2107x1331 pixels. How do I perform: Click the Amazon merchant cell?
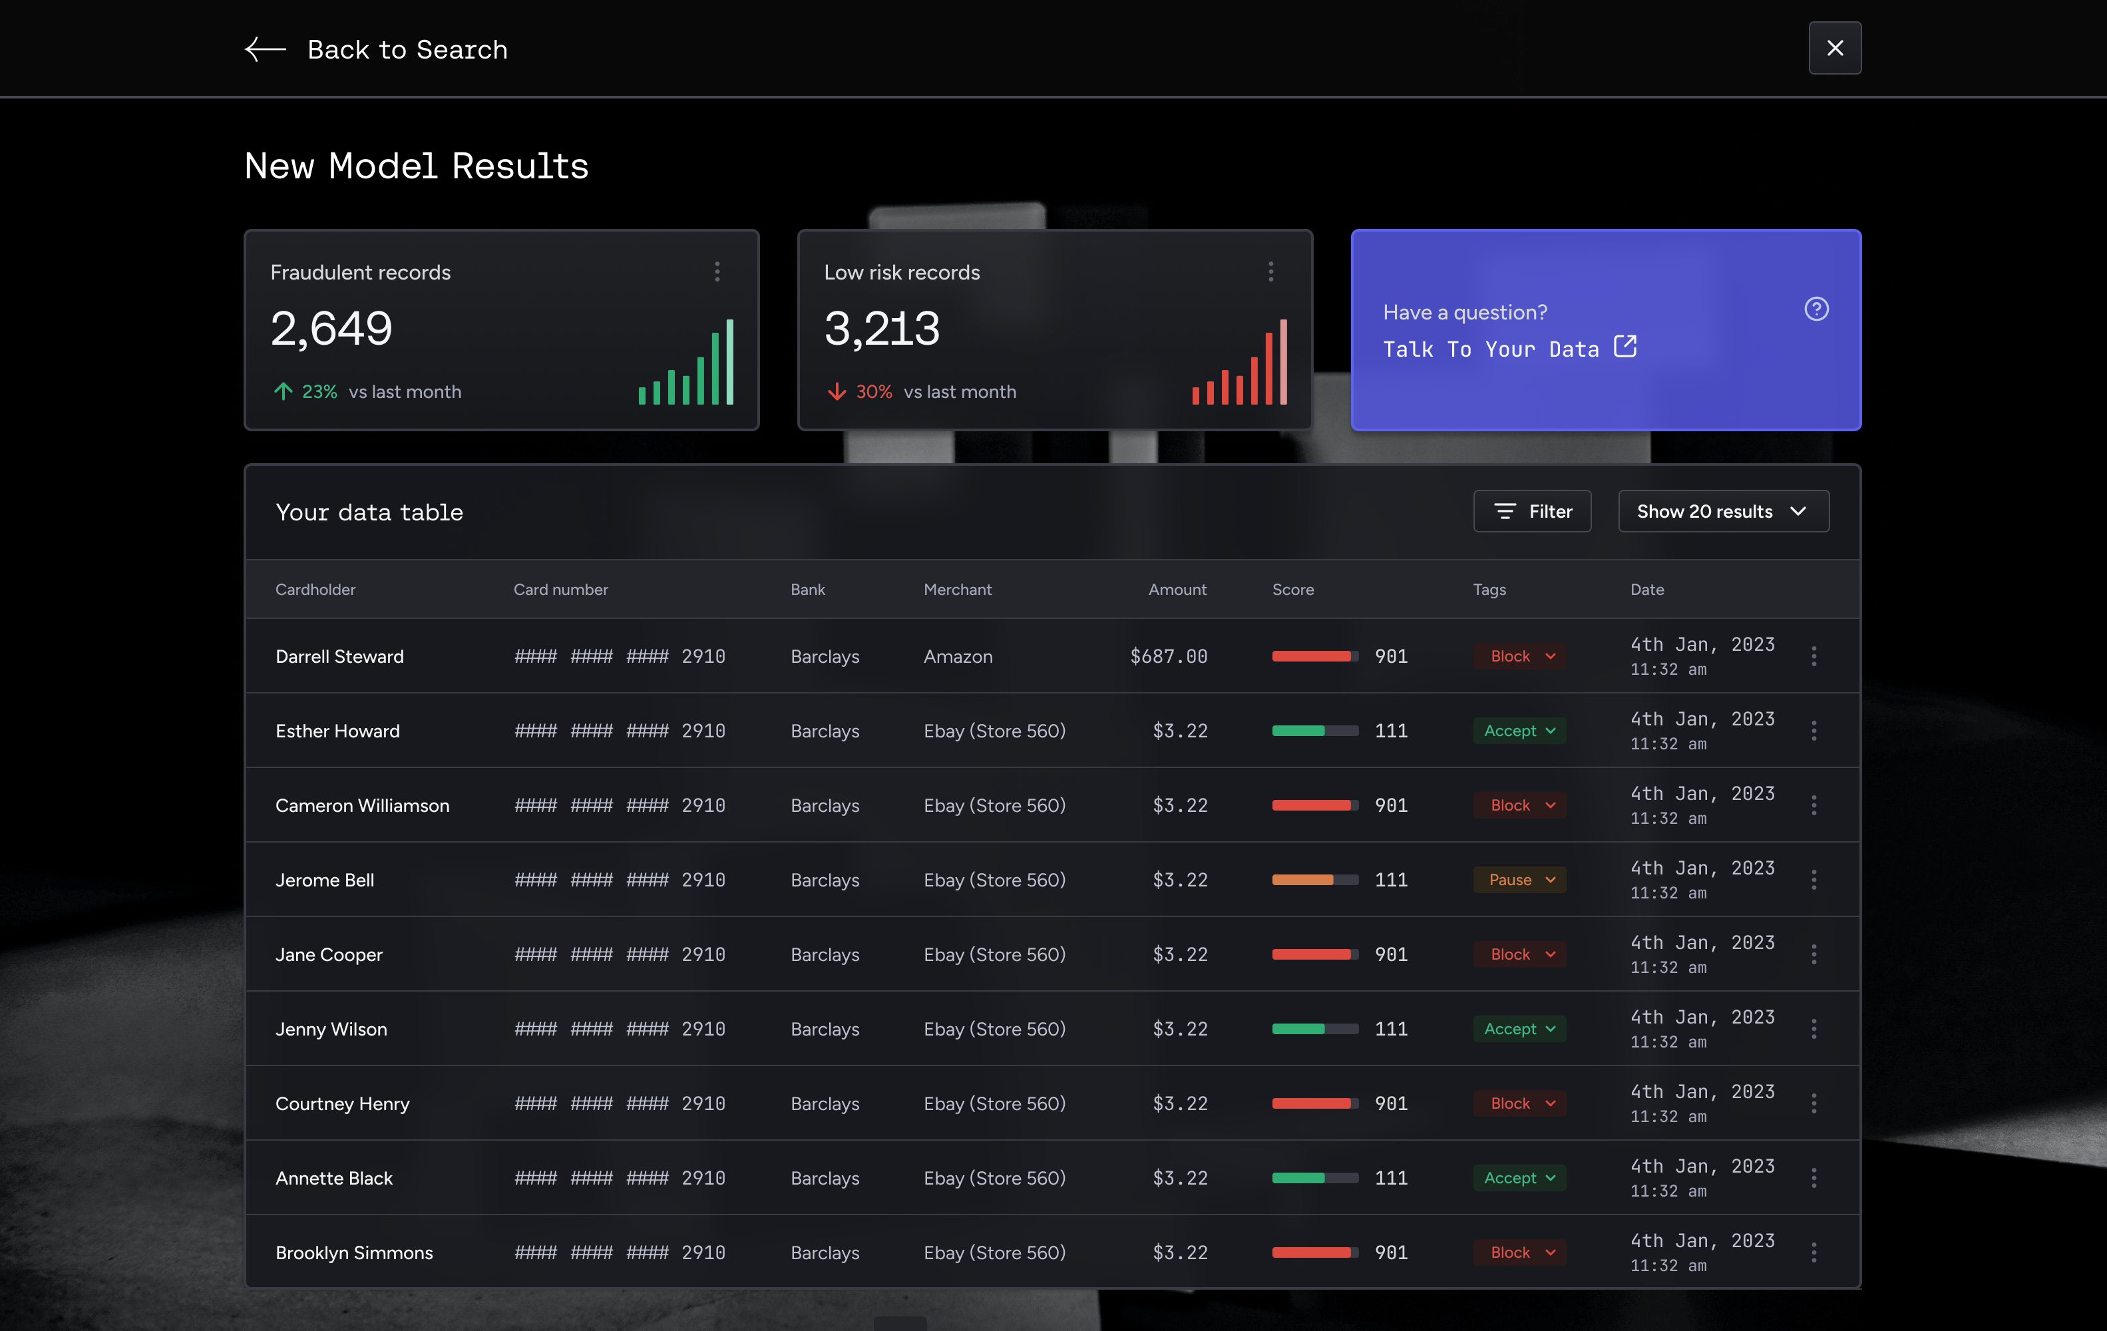coord(958,656)
